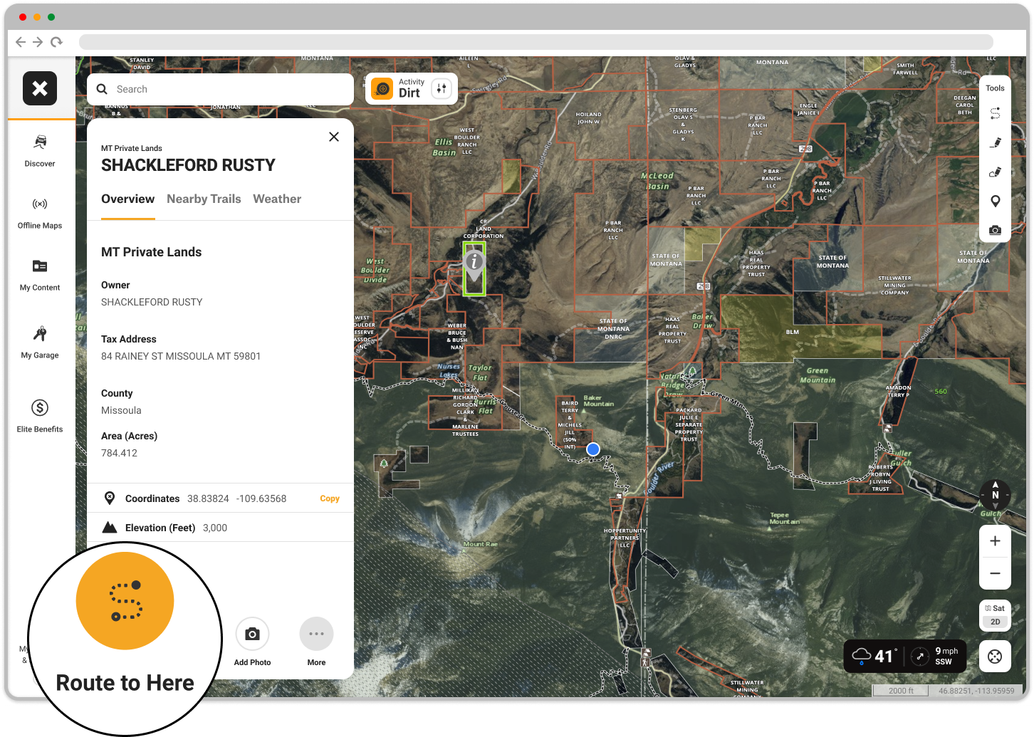Click the Tools panel header
The width and height of the screenshot is (1034, 737).
click(995, 88)
